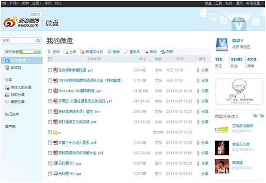Create a folder with 新建文件夹
Screen dimensions: 266x183
pyautogui.click(x=91, y=52)
